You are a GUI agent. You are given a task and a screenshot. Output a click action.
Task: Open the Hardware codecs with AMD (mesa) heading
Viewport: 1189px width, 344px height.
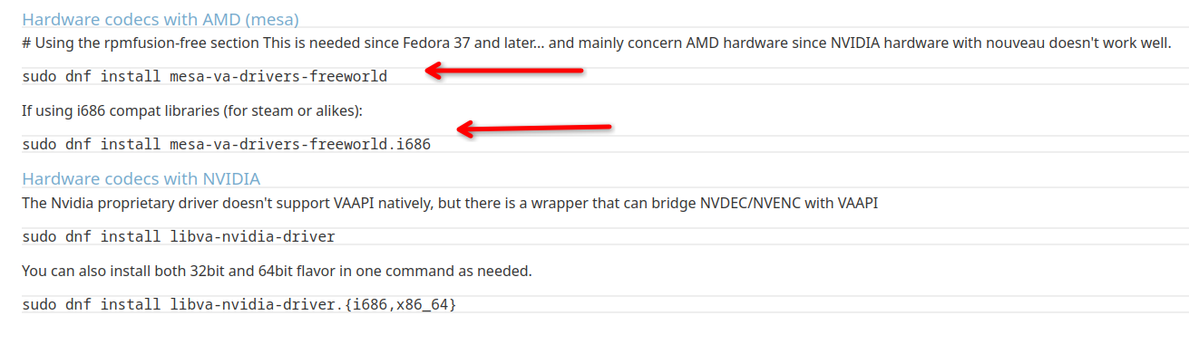[161, 18]
